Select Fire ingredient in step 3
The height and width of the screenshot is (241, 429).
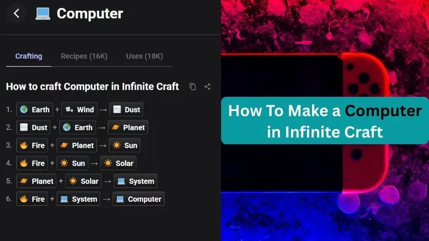(x=32, y=145)
